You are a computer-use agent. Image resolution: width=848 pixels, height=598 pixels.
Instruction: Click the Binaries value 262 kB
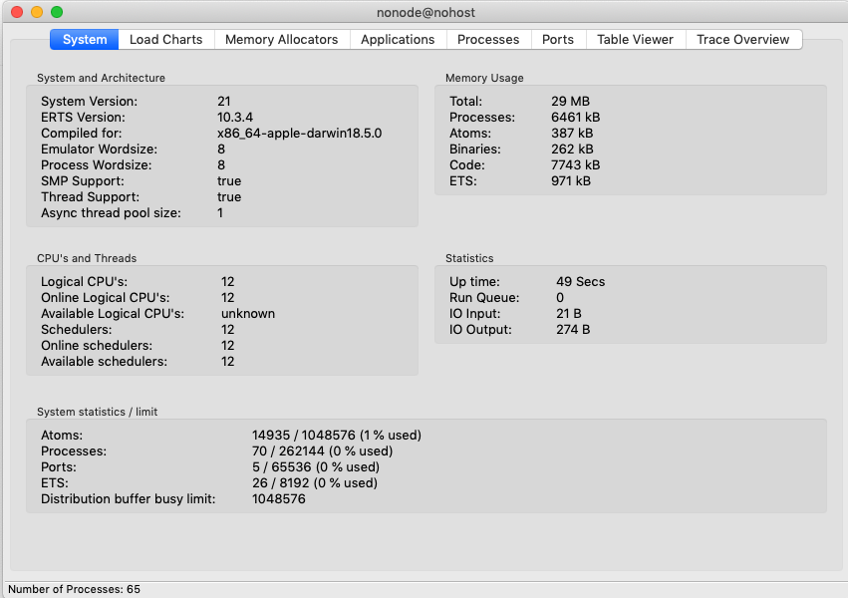pos(572,149)
